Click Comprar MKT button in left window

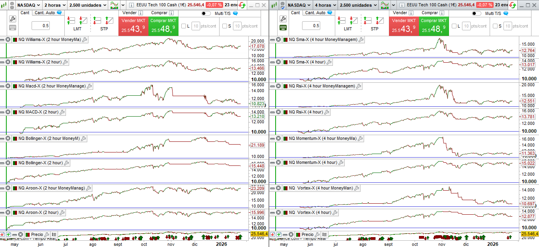(x=163, y=26)
